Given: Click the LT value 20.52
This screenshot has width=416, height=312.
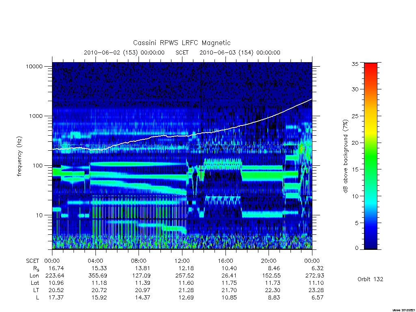Looking at the screenshot, I should pyautogui.click(x=56, y=290).
